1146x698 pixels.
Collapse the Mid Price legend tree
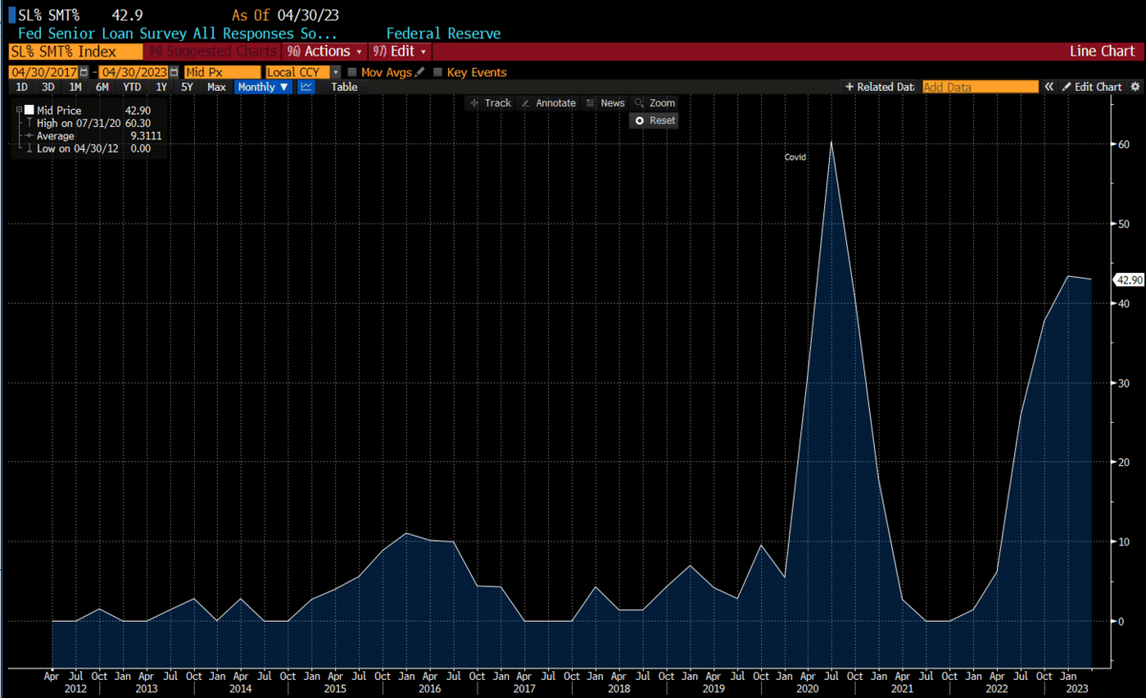(x=19, y=111)
